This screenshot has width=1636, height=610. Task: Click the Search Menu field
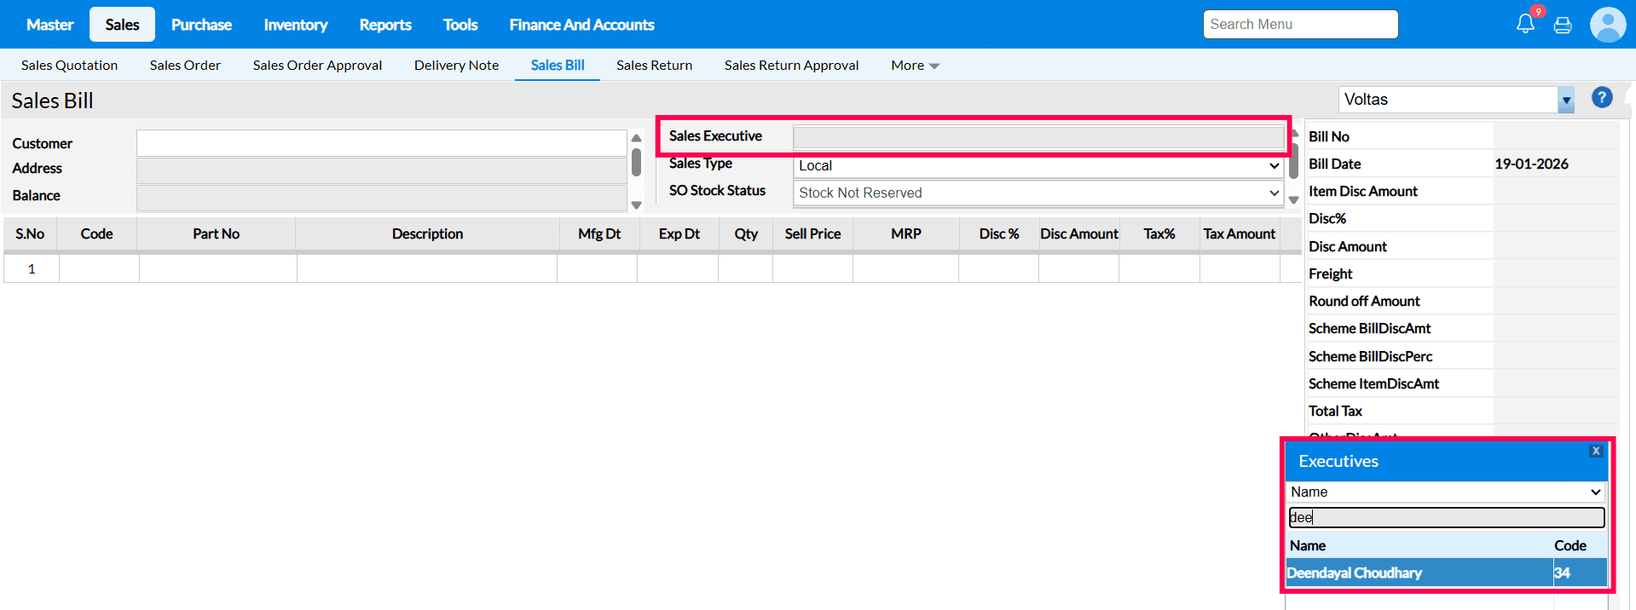coord(1300,25)
